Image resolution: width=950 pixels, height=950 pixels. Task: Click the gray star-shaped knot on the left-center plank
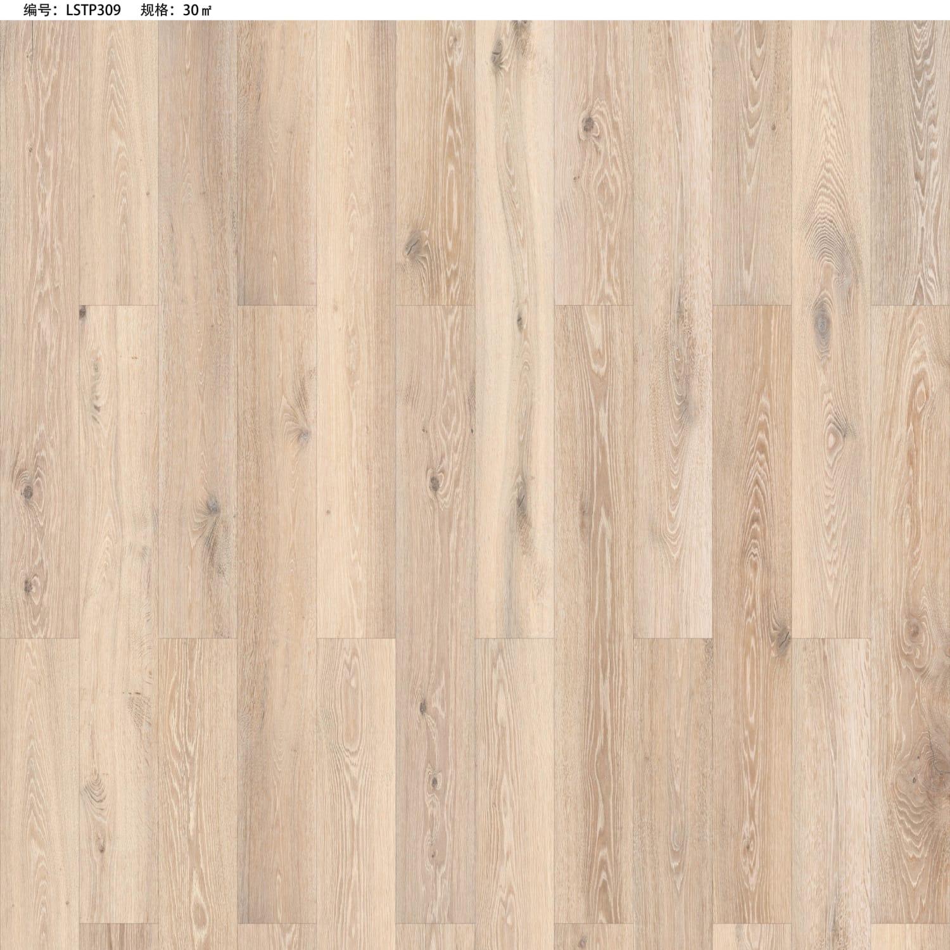(x=212, y=507)
